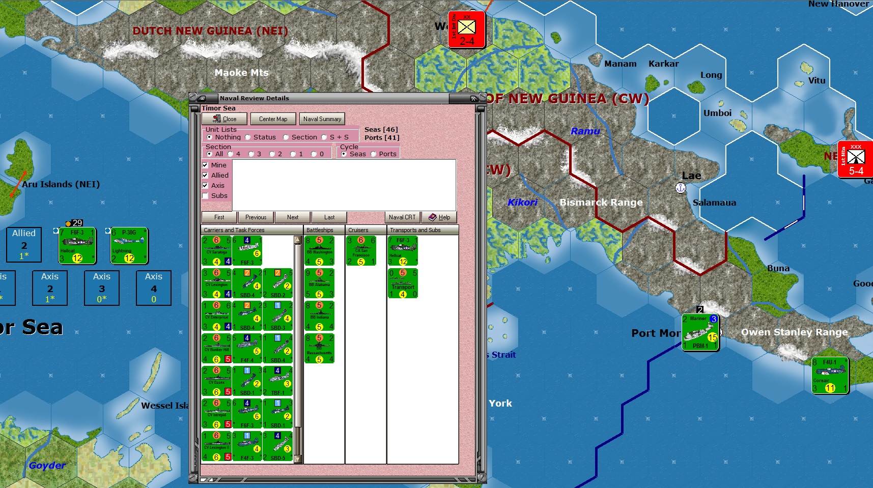Click the 1st Inf Div 2-4 land unit
Viewport: 873px width, 488px height.
coord(467,30)
